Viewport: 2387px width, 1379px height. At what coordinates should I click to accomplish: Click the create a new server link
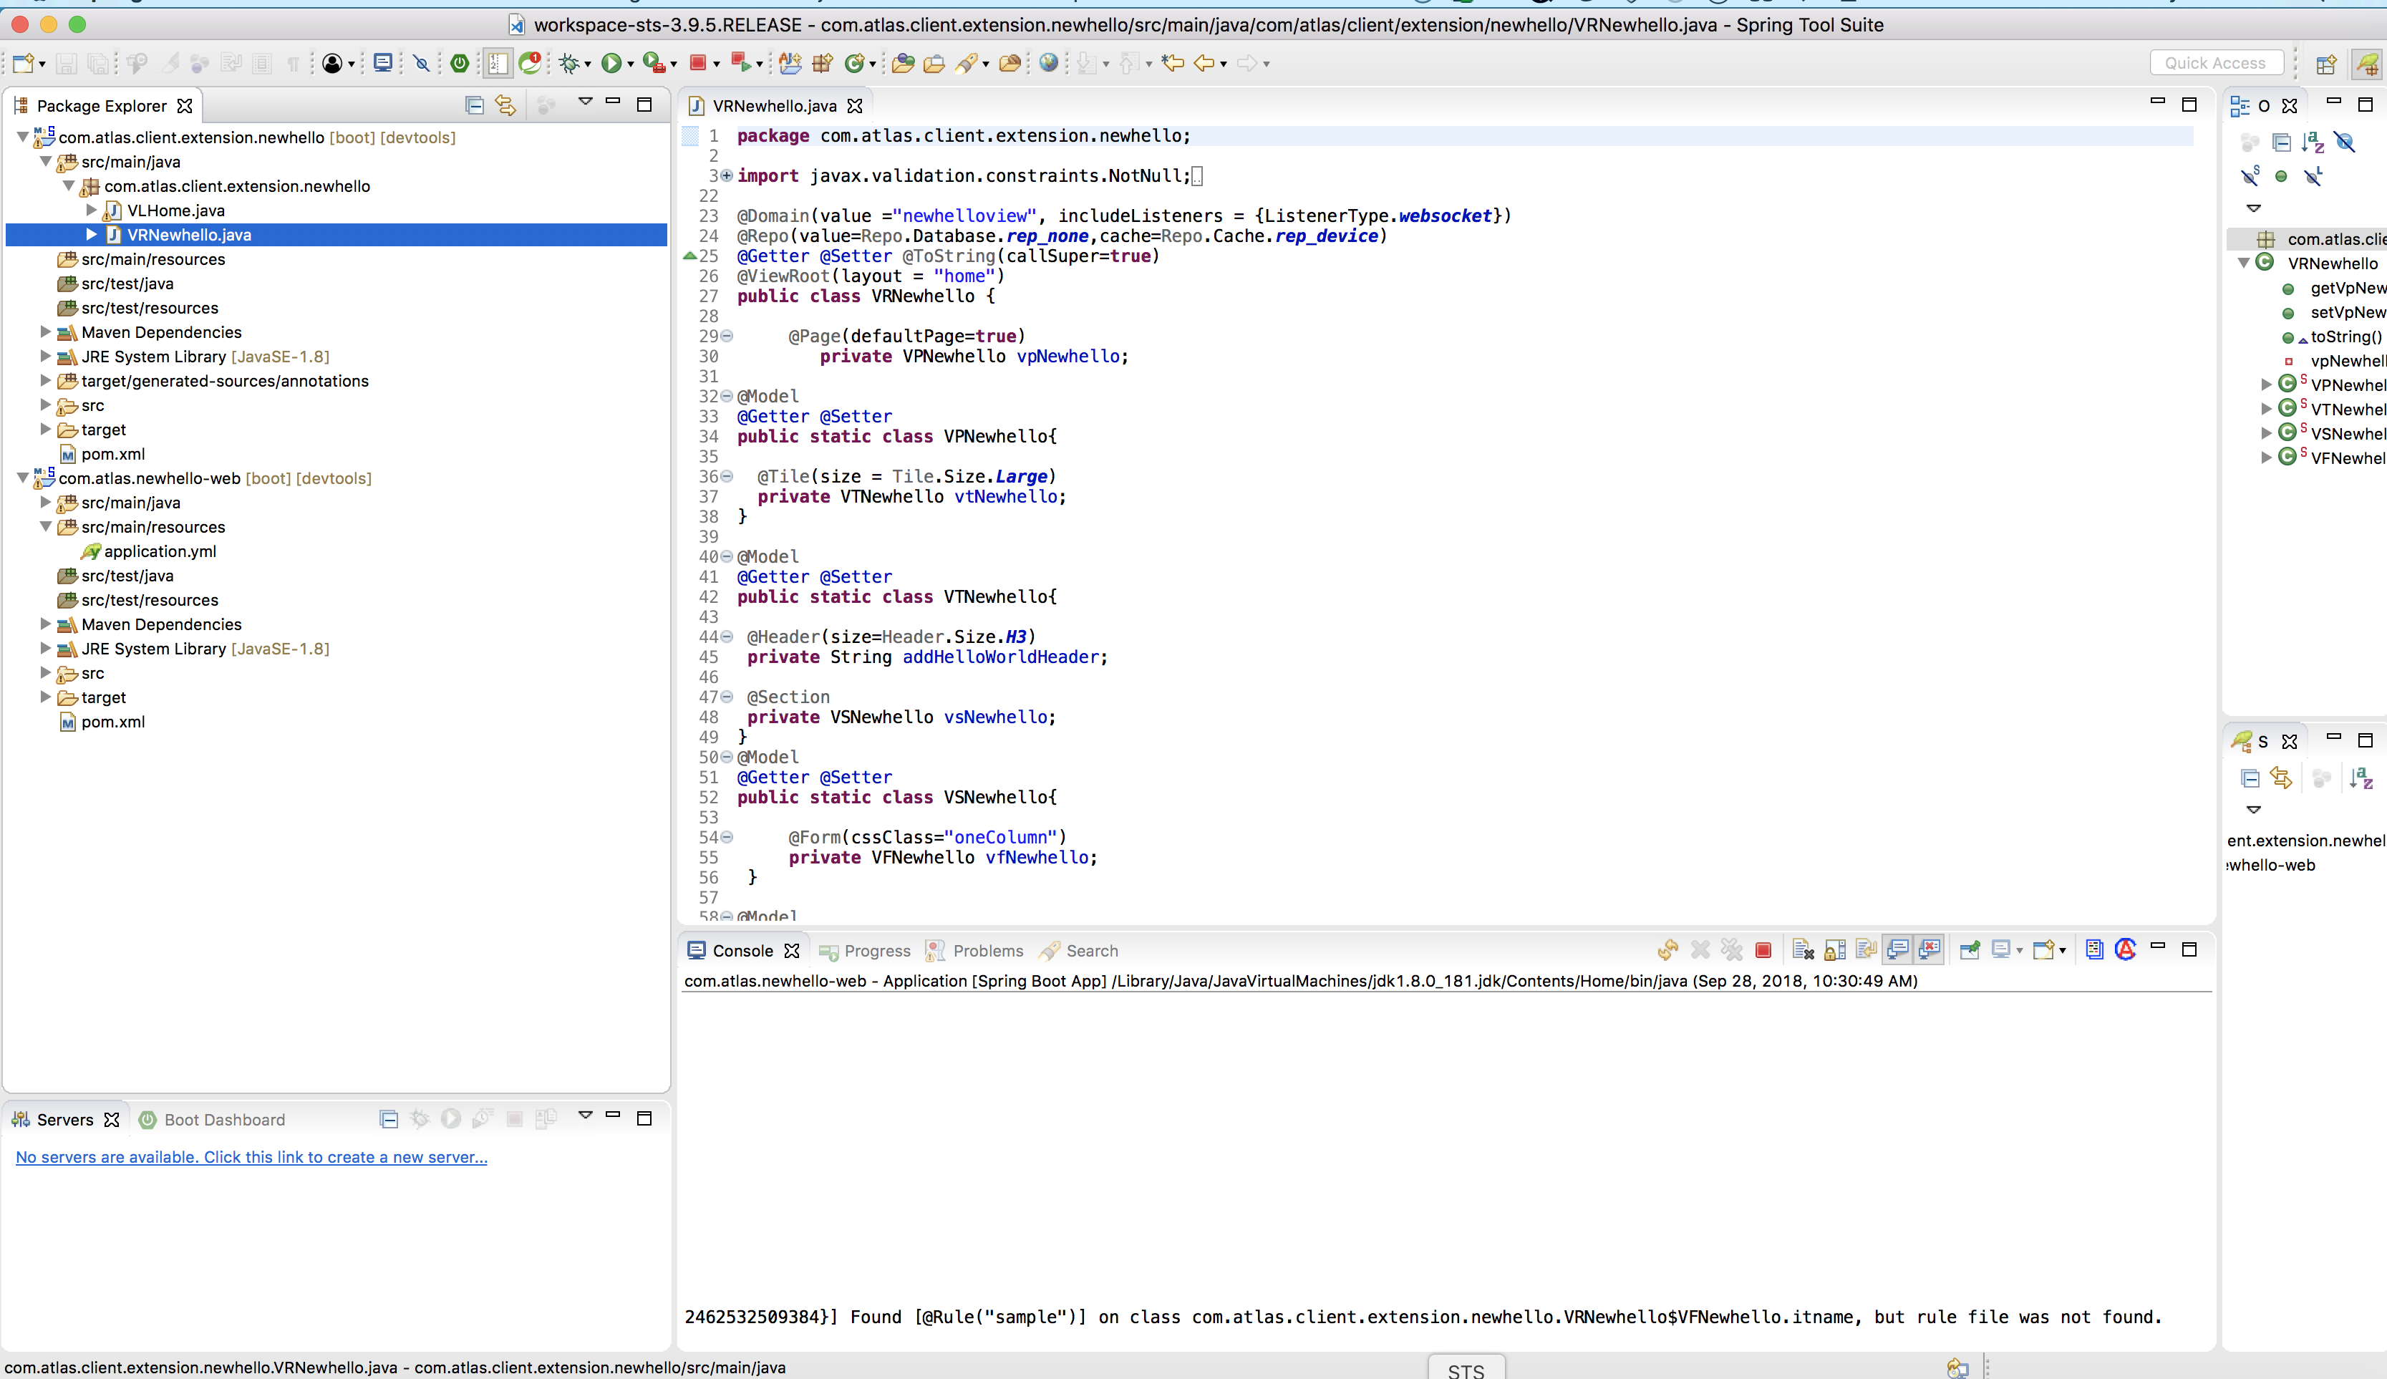(x=251, y=1157)
